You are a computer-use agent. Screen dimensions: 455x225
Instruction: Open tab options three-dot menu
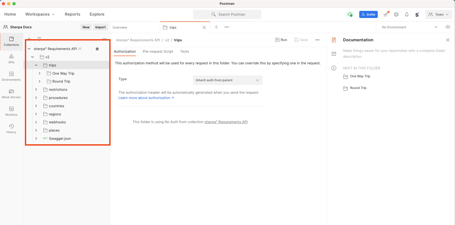227,27
